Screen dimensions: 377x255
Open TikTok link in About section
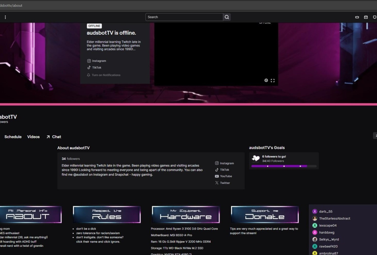[x=222, y=170]
